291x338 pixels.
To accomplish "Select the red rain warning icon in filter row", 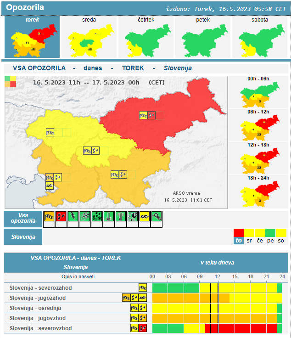I will [61, 217].
